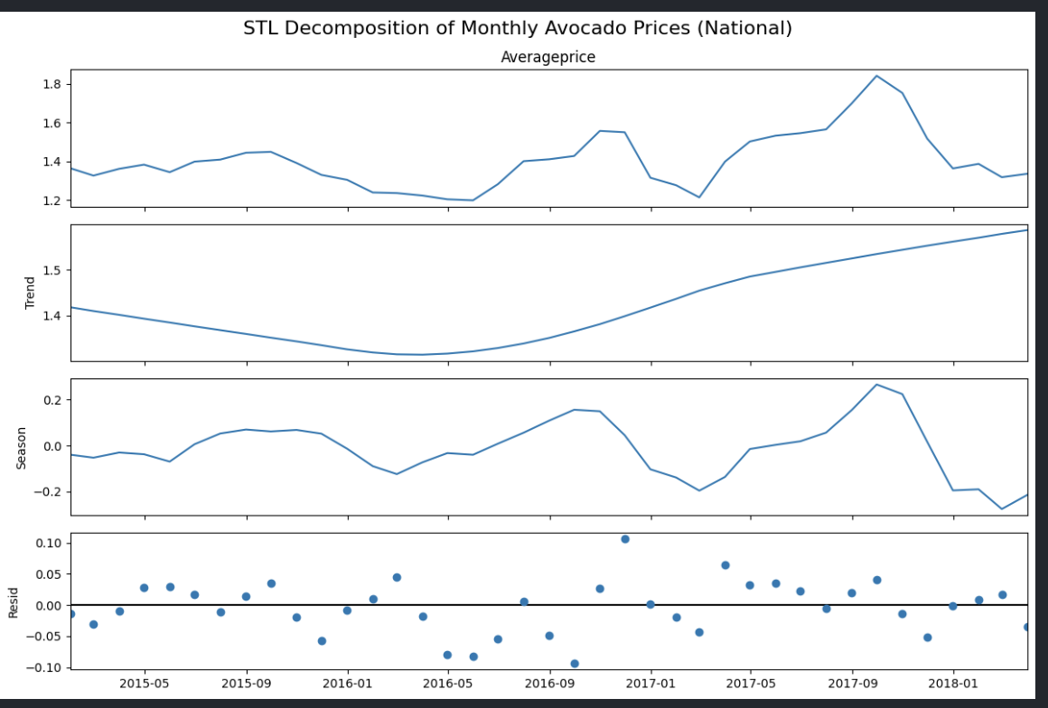Click the 2016-09 x-axis tick label

[x=550, y=683]
